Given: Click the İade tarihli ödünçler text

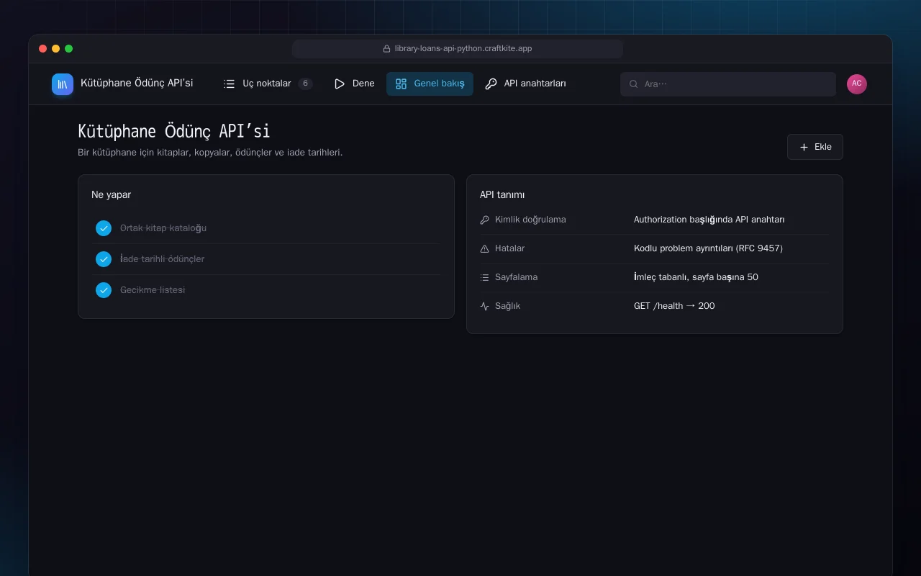Looking at the screenshot, I should pyautogui.click(x=162, y=259).
